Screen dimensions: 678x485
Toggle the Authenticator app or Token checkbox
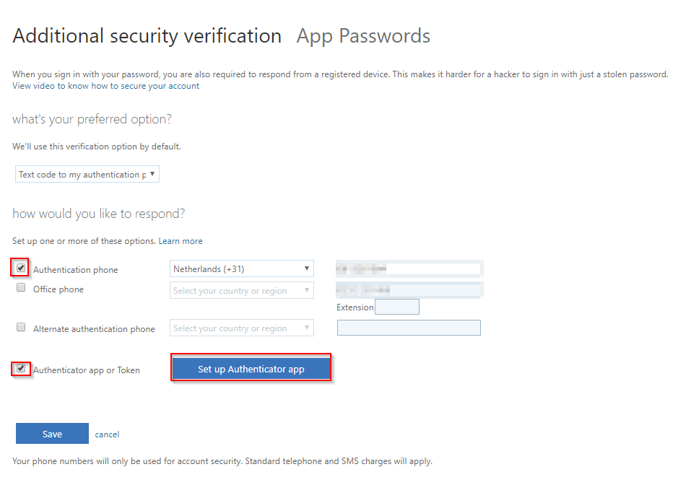coord(21,369)
